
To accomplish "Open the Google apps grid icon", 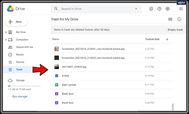I will [181, 9].
